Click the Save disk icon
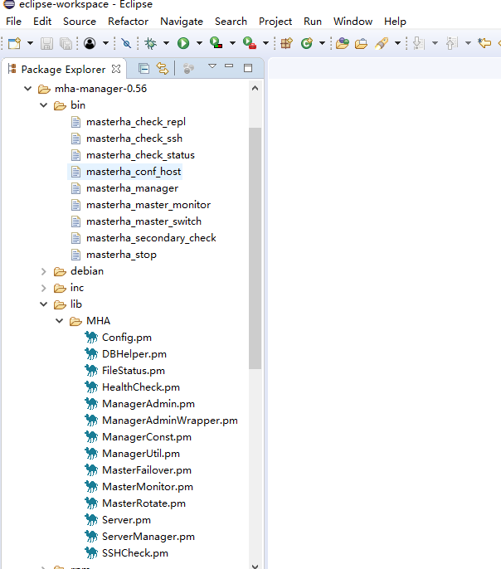This screenshot has width=501, height=569. (46, 43)
